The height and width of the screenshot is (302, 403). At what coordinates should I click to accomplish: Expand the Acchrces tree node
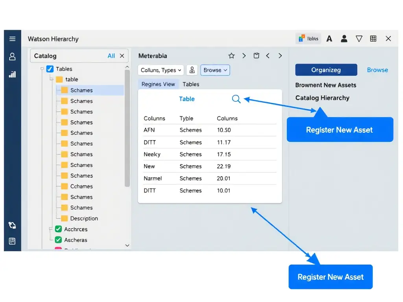(51, 229)
